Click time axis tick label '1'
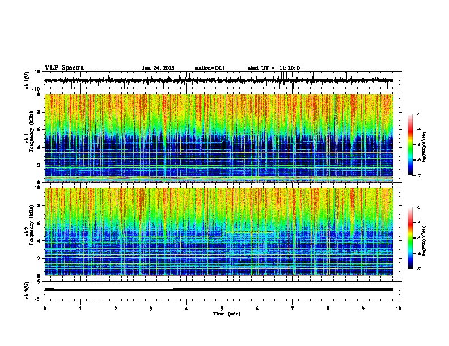Screen dimensions: 449x346 point(80,309)
